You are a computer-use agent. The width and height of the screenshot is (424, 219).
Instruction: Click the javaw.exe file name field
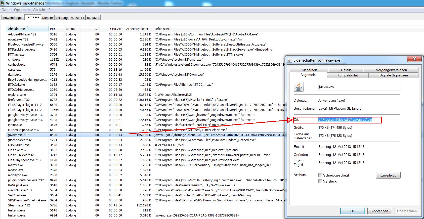coord(359,87)
